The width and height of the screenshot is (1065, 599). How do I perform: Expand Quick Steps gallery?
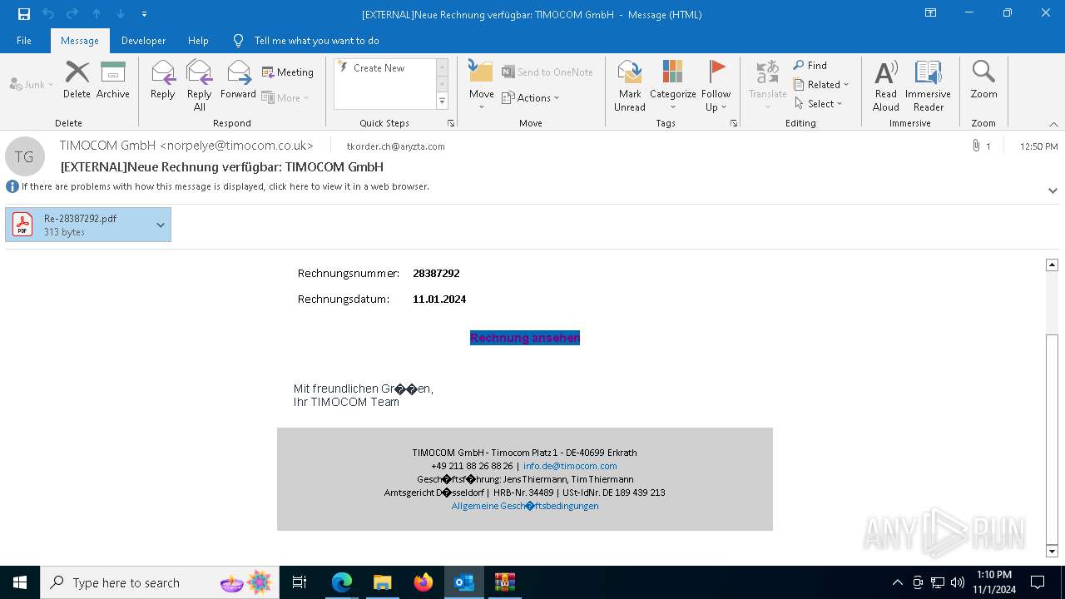coord(442,101)
